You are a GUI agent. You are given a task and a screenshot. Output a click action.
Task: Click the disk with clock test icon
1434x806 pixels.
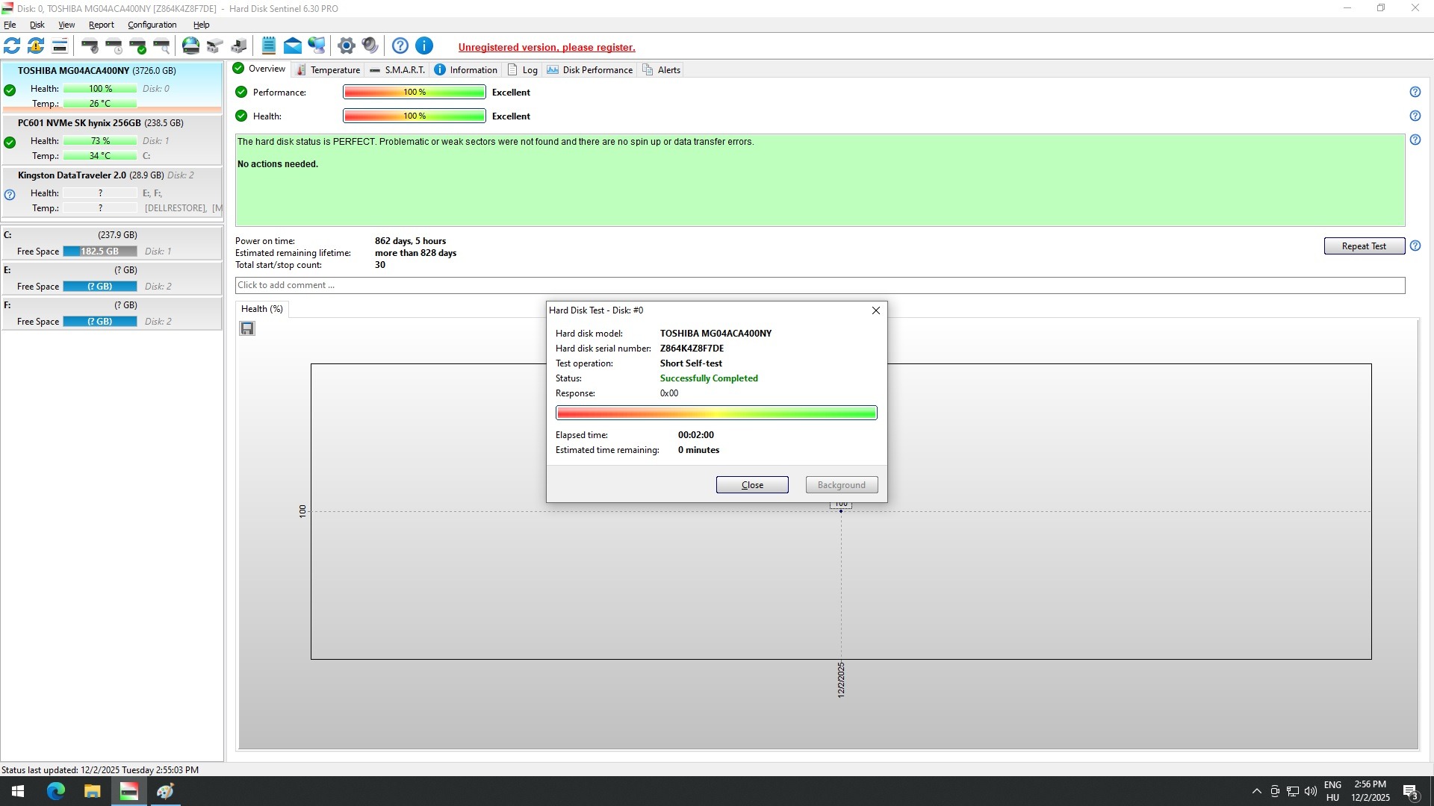114,46
